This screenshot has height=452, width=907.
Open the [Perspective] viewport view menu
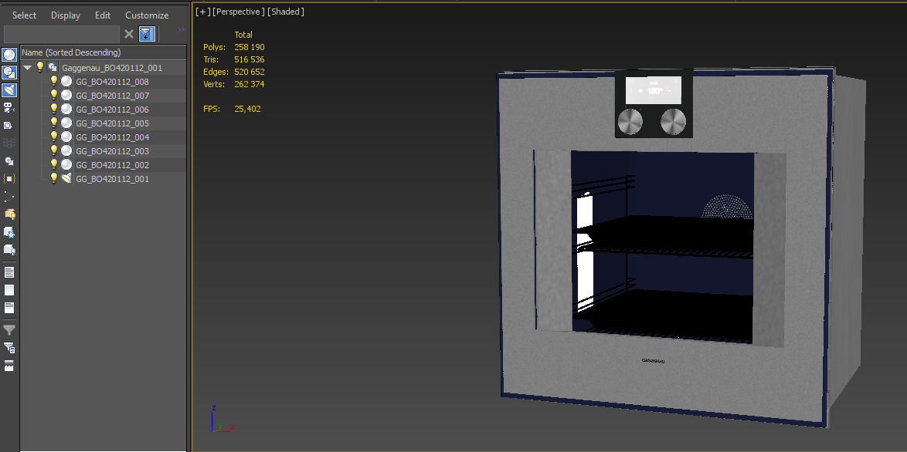(x=239, y=12)
